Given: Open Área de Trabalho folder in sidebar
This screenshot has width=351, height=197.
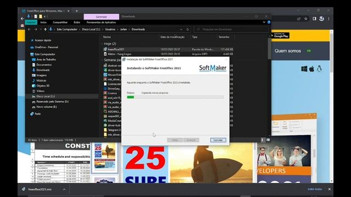Looking at the screenshot, I should [46, 60].
